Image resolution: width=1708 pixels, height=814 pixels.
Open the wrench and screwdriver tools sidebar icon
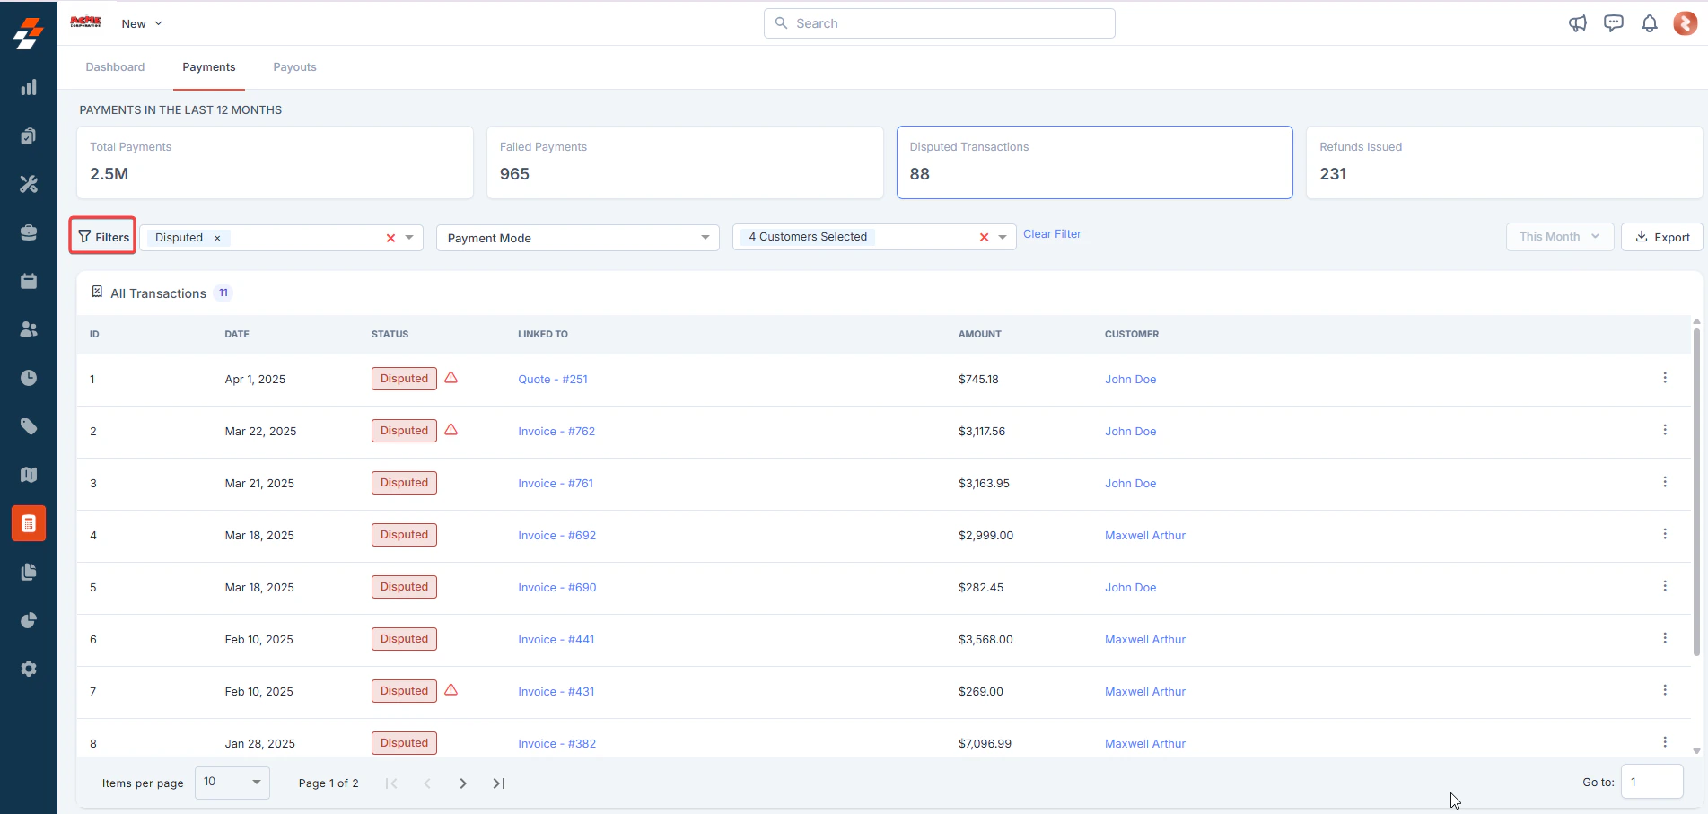[x=29, y=184]
